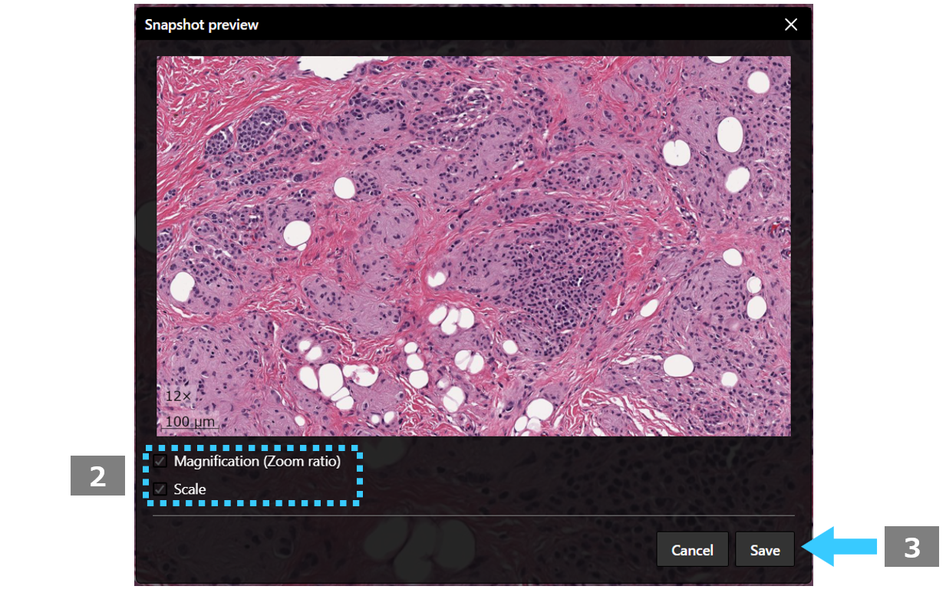Click the empty dialog area left of Cancel
This screenshot has height=596, width=946.
click(x=399, y=549)
